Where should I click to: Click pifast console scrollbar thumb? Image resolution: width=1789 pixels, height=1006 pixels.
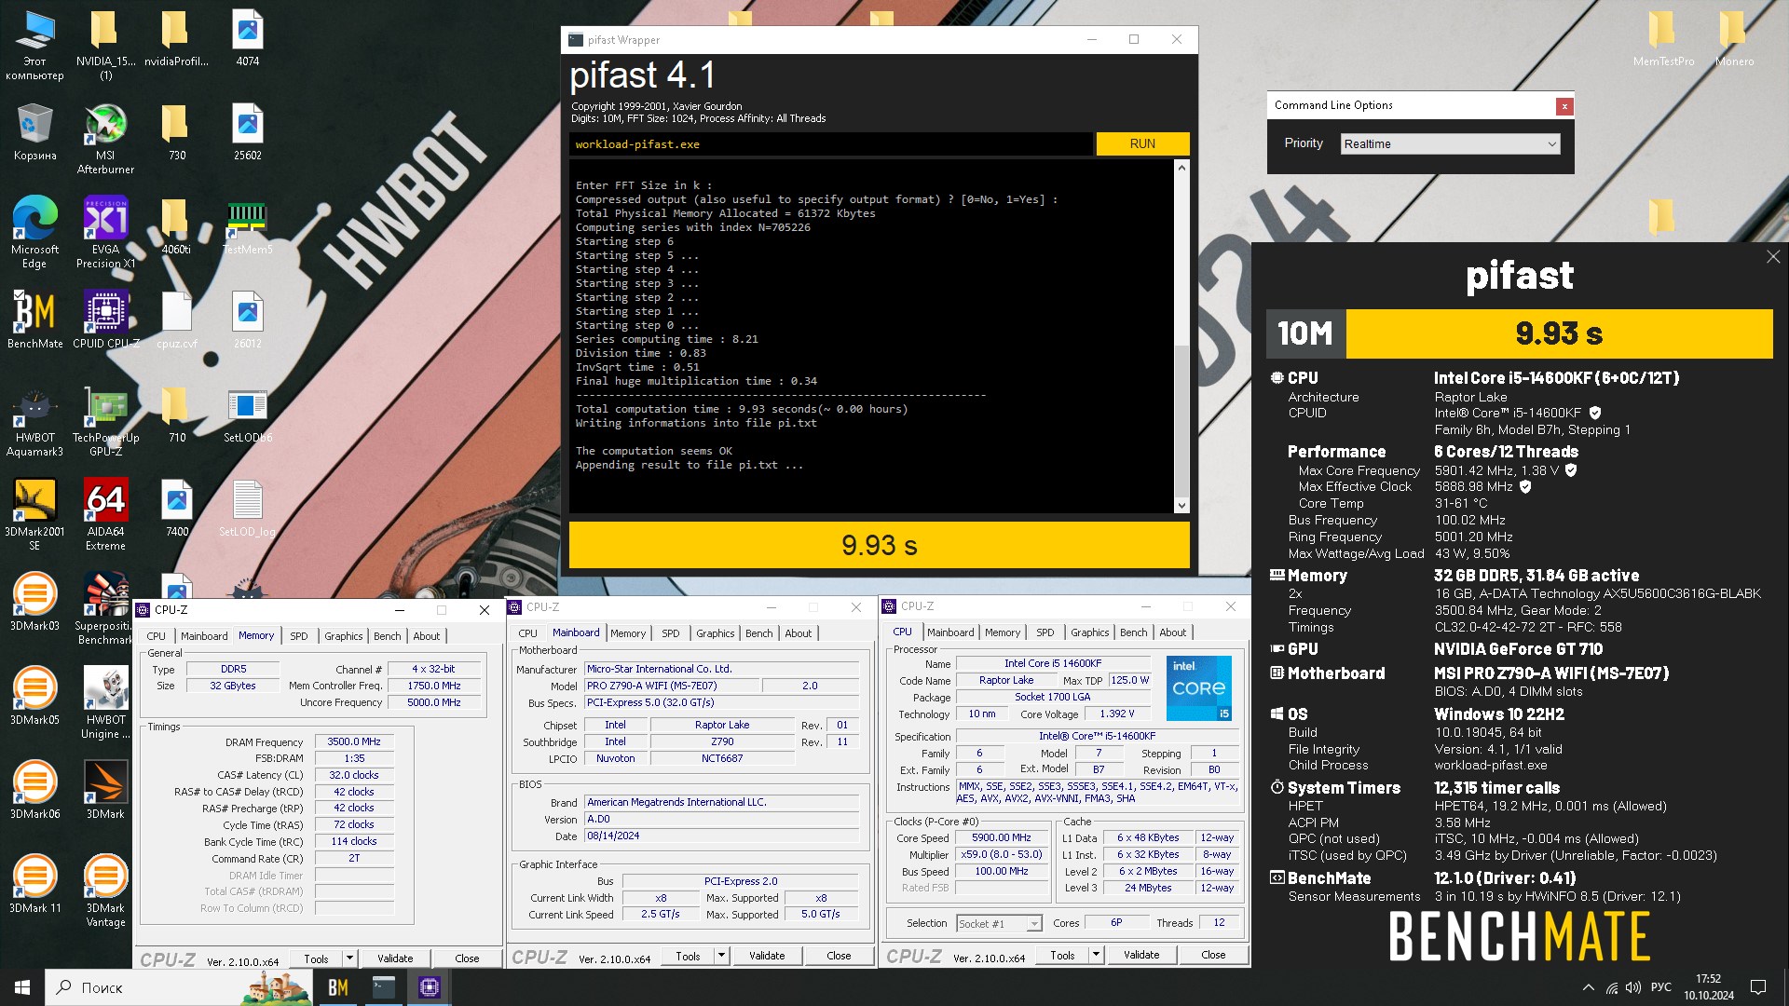1181,421
